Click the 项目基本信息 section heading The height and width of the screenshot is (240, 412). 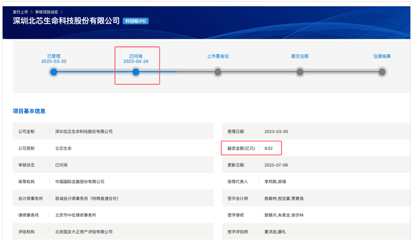coord(29,111)
